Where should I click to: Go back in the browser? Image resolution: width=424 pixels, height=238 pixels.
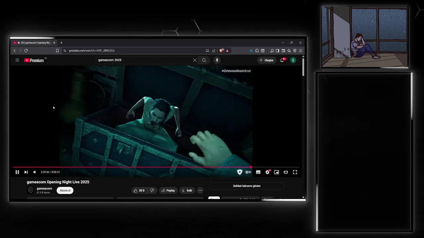[x=15, y=51]
